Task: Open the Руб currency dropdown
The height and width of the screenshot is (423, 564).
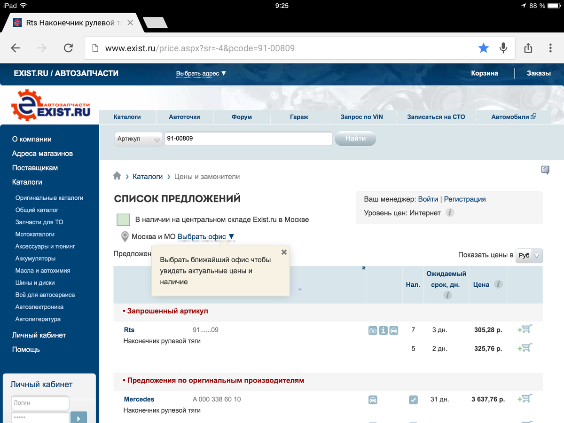Action: coord(529,255)
